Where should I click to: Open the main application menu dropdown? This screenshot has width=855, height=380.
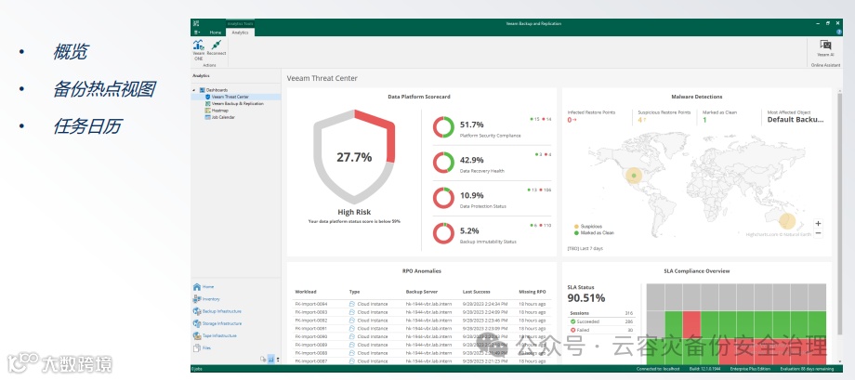pyautogui.click(x=197, y=33)
